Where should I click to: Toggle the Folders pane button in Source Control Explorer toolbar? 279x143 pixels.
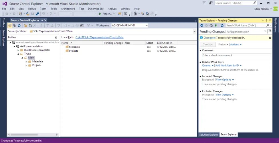coord(10,26)
